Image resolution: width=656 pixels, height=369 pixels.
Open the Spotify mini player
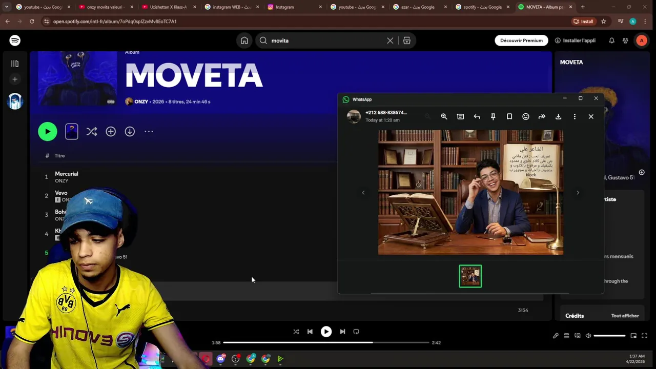pos(633,336)
